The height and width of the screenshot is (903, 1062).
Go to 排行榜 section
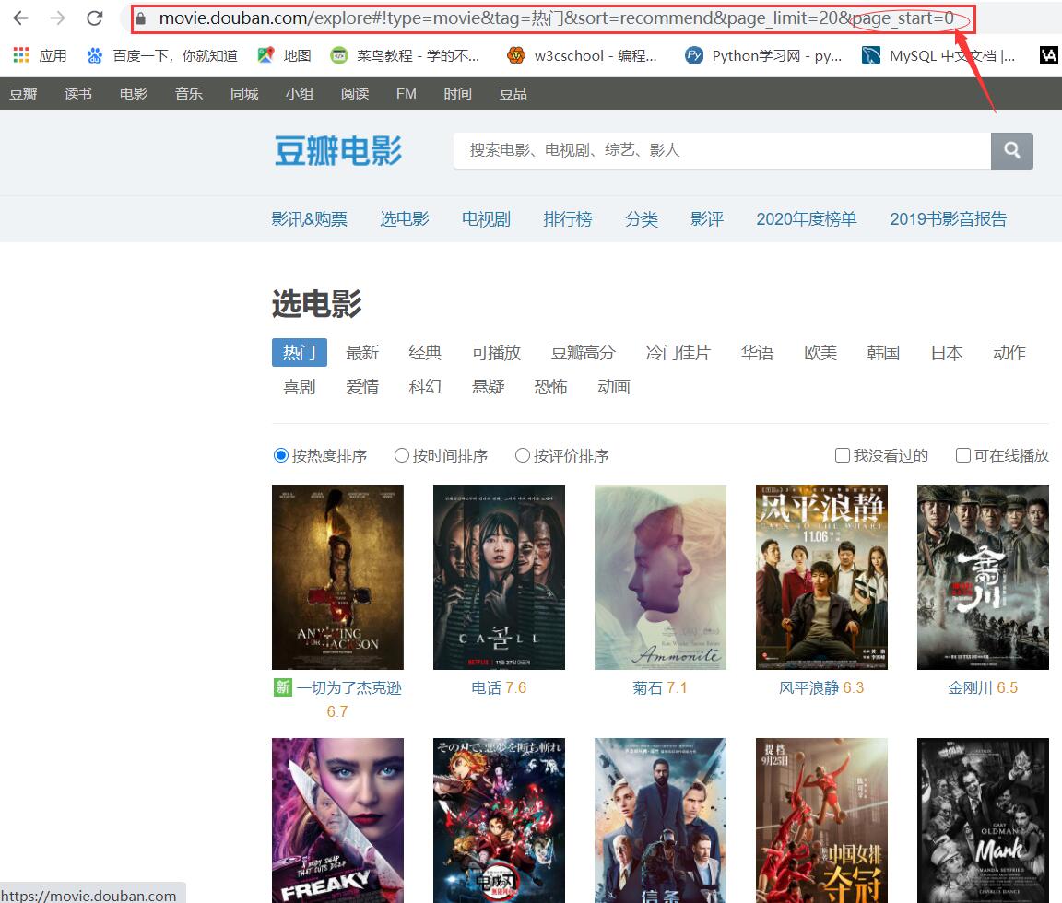tap(568, 219)
